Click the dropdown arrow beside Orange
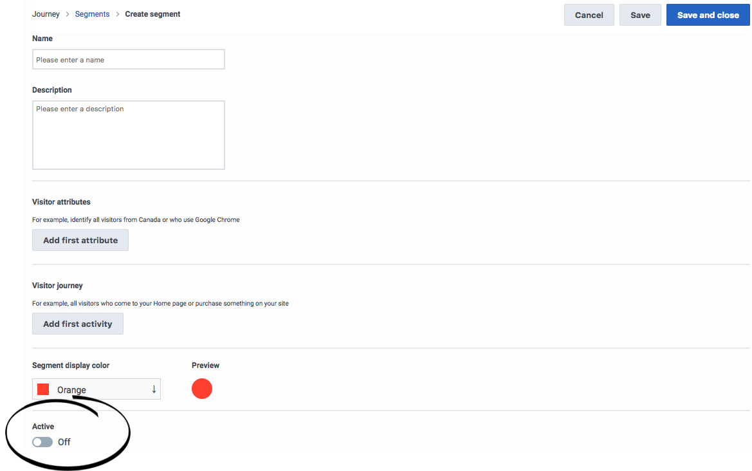The image size is (752, 471). (154, 389)
